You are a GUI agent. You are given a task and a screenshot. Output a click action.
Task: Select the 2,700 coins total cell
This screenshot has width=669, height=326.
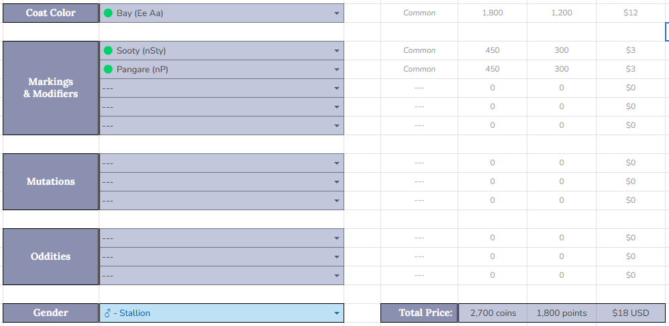[493, 313]
